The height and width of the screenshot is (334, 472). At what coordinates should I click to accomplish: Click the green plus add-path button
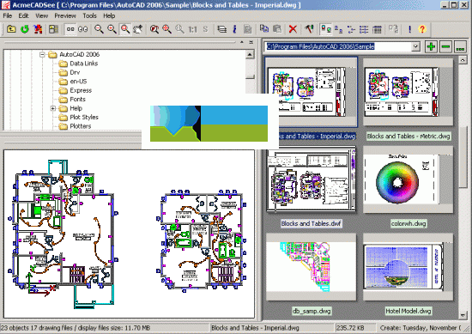(x=431, y=46)
